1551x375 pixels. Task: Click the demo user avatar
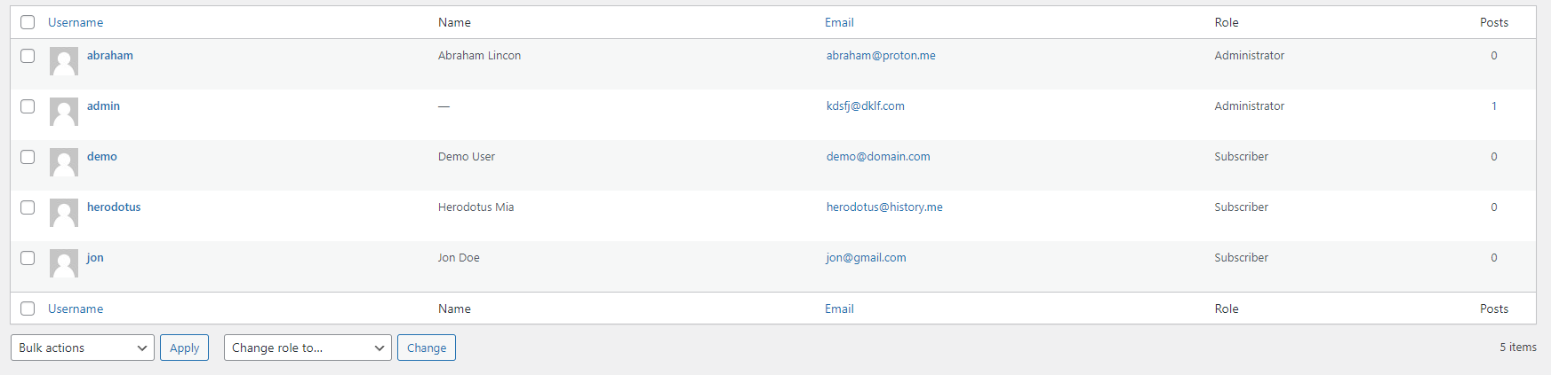tap(64, 162)
